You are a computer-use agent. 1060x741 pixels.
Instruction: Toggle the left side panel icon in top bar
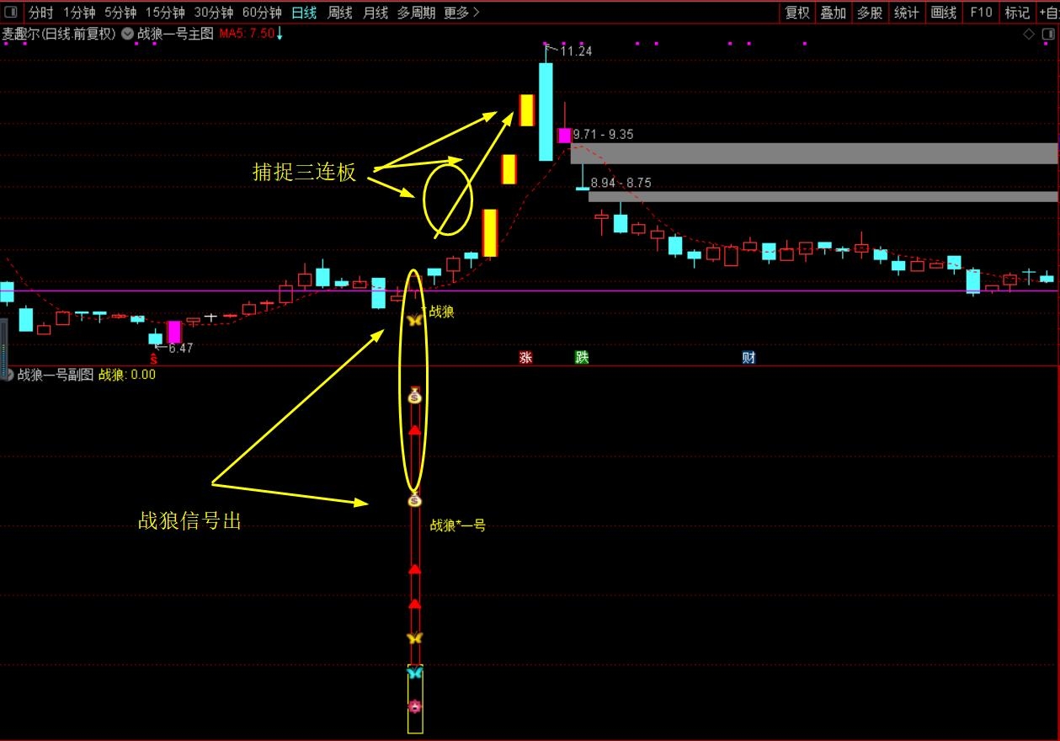tap(11, 13)
